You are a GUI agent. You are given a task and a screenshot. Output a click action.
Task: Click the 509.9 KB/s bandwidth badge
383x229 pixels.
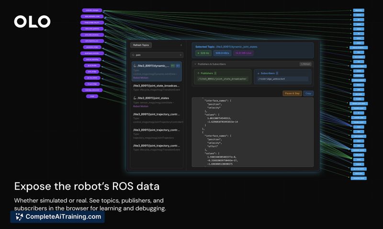pos(222,53)
